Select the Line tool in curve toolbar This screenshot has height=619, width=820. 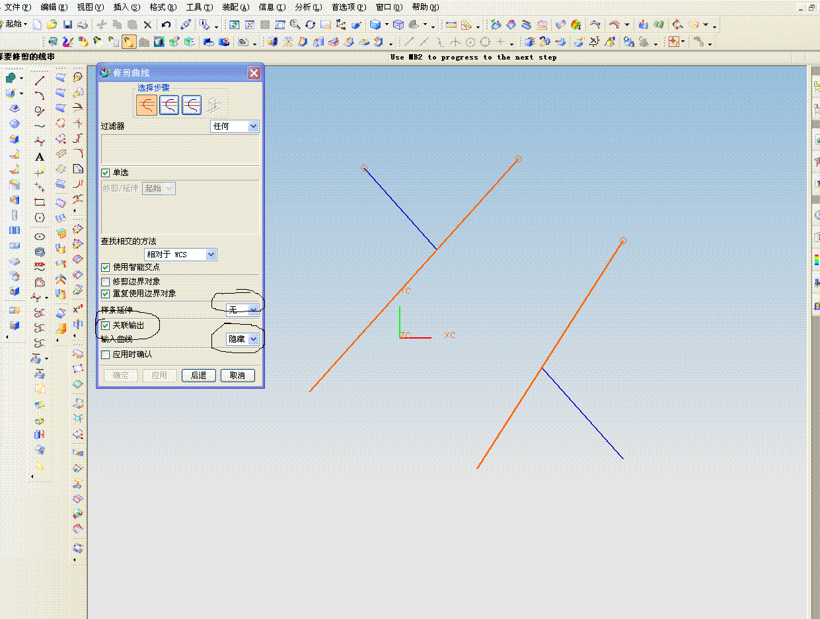(x=40, y=80)
